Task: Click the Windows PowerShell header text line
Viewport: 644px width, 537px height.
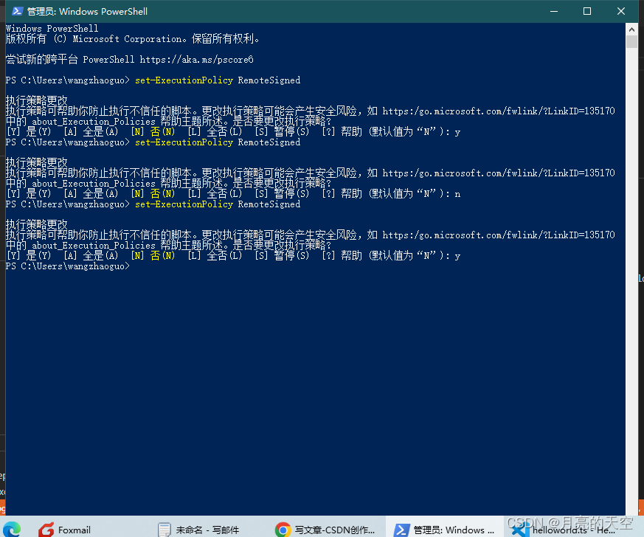Action: click(52, 28)
